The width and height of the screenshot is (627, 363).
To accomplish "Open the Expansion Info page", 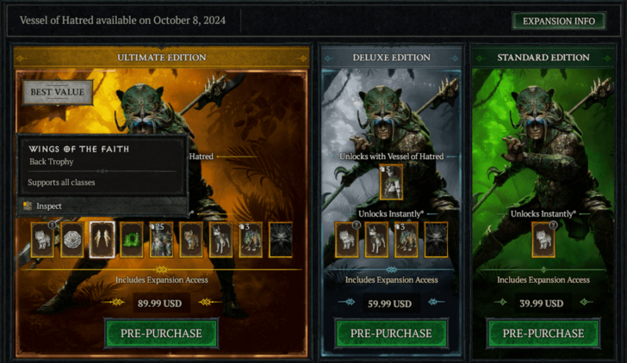I will tap(559, 21).
